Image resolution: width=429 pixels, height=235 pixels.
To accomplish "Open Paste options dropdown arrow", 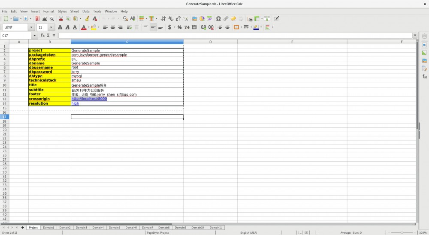I will pyautogui.click(x=81, y=18).
